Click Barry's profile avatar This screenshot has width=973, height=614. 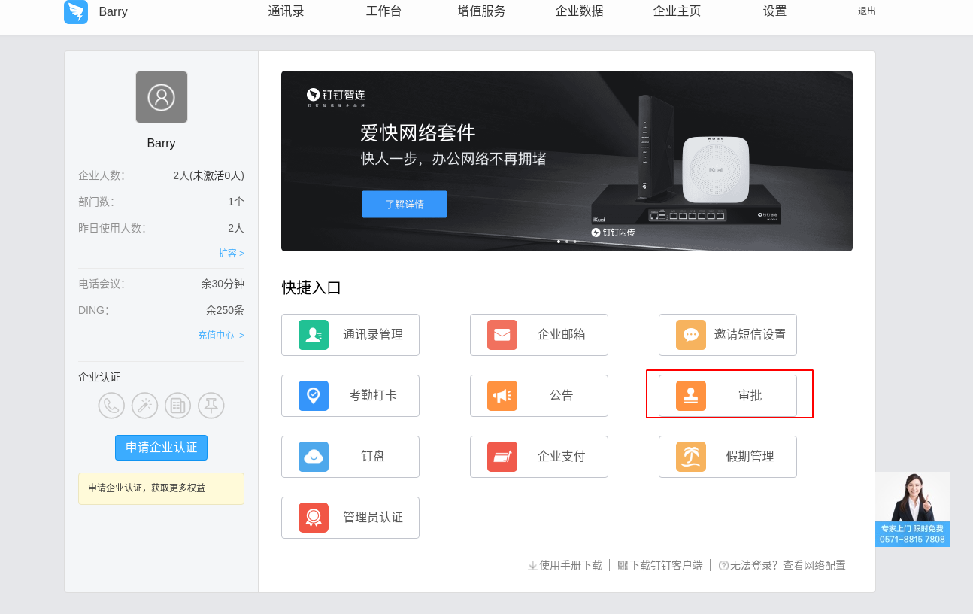[x=162, y=97]
